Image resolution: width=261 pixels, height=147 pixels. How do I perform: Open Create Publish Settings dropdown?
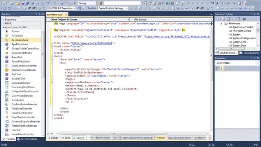127,8
